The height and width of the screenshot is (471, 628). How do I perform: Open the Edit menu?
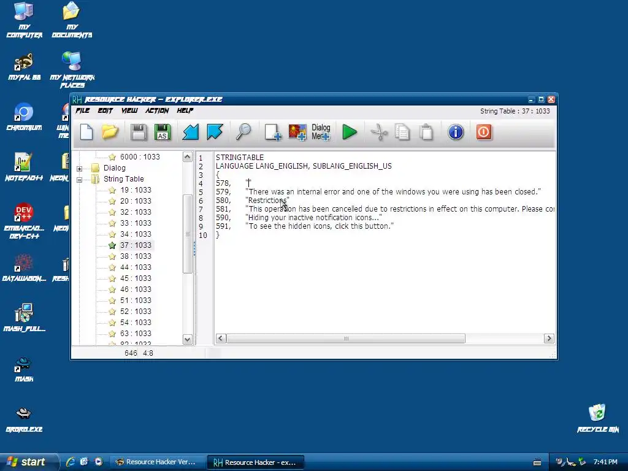coord(105,110)
